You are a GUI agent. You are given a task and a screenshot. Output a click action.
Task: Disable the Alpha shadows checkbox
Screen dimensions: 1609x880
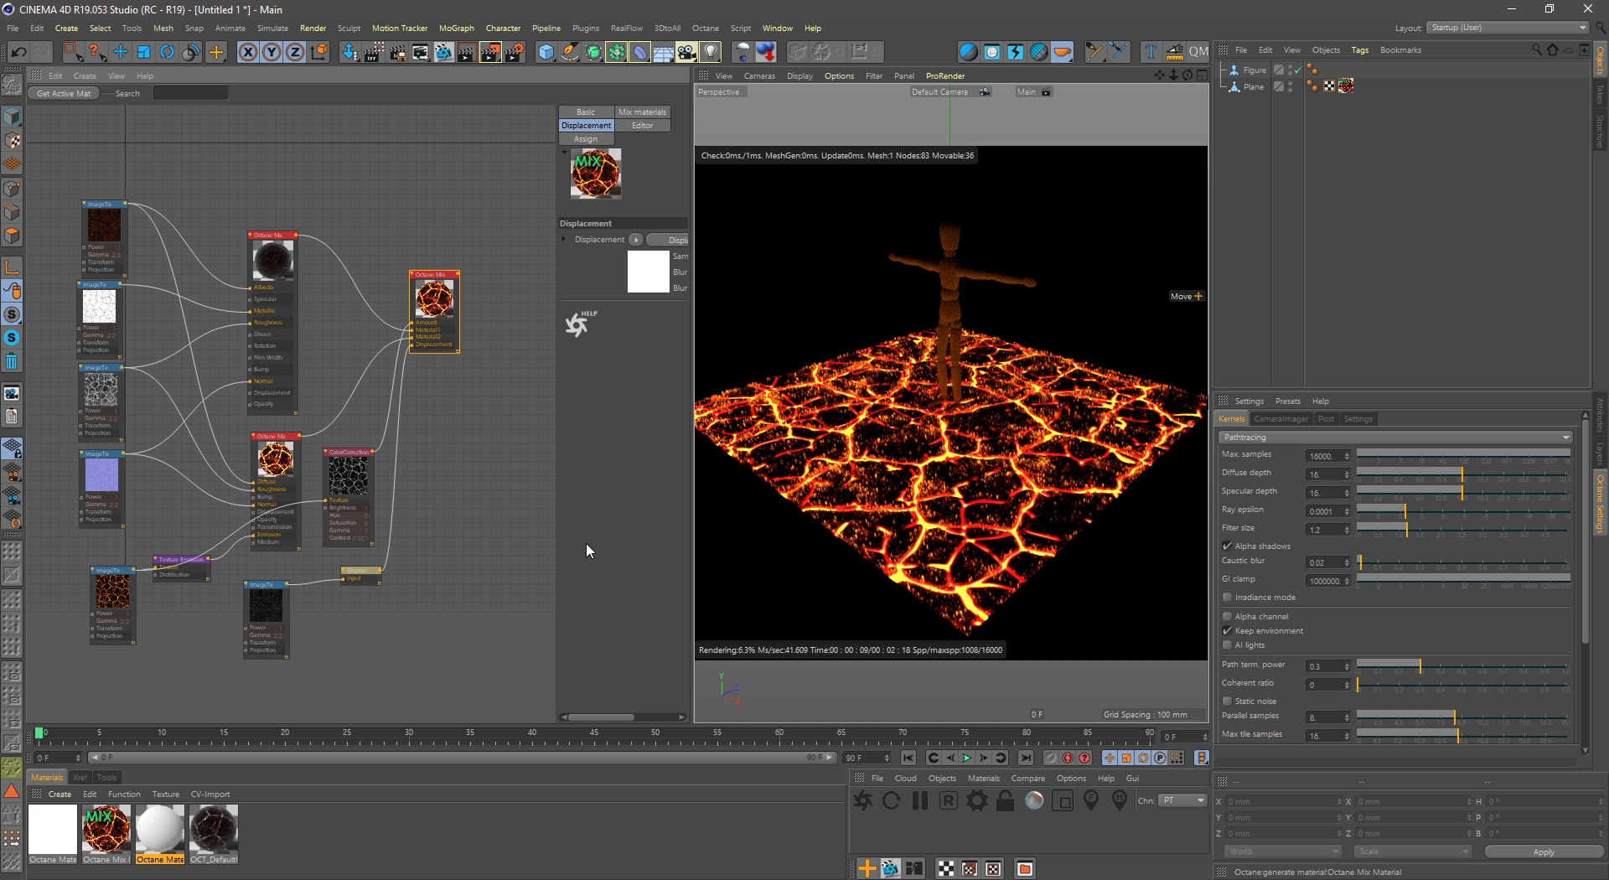pos(1228,546)
